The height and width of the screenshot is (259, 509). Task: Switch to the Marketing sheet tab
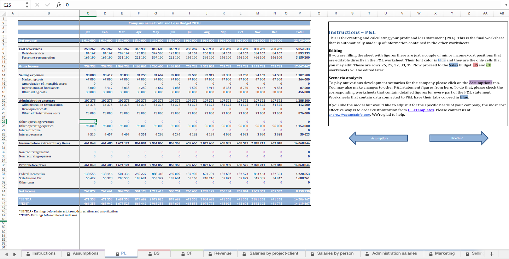pyautogui.click(x=442, y=253)
